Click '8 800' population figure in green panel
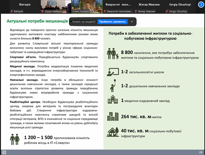The height and width of the screenshot is (155, 205). point(127,52)
